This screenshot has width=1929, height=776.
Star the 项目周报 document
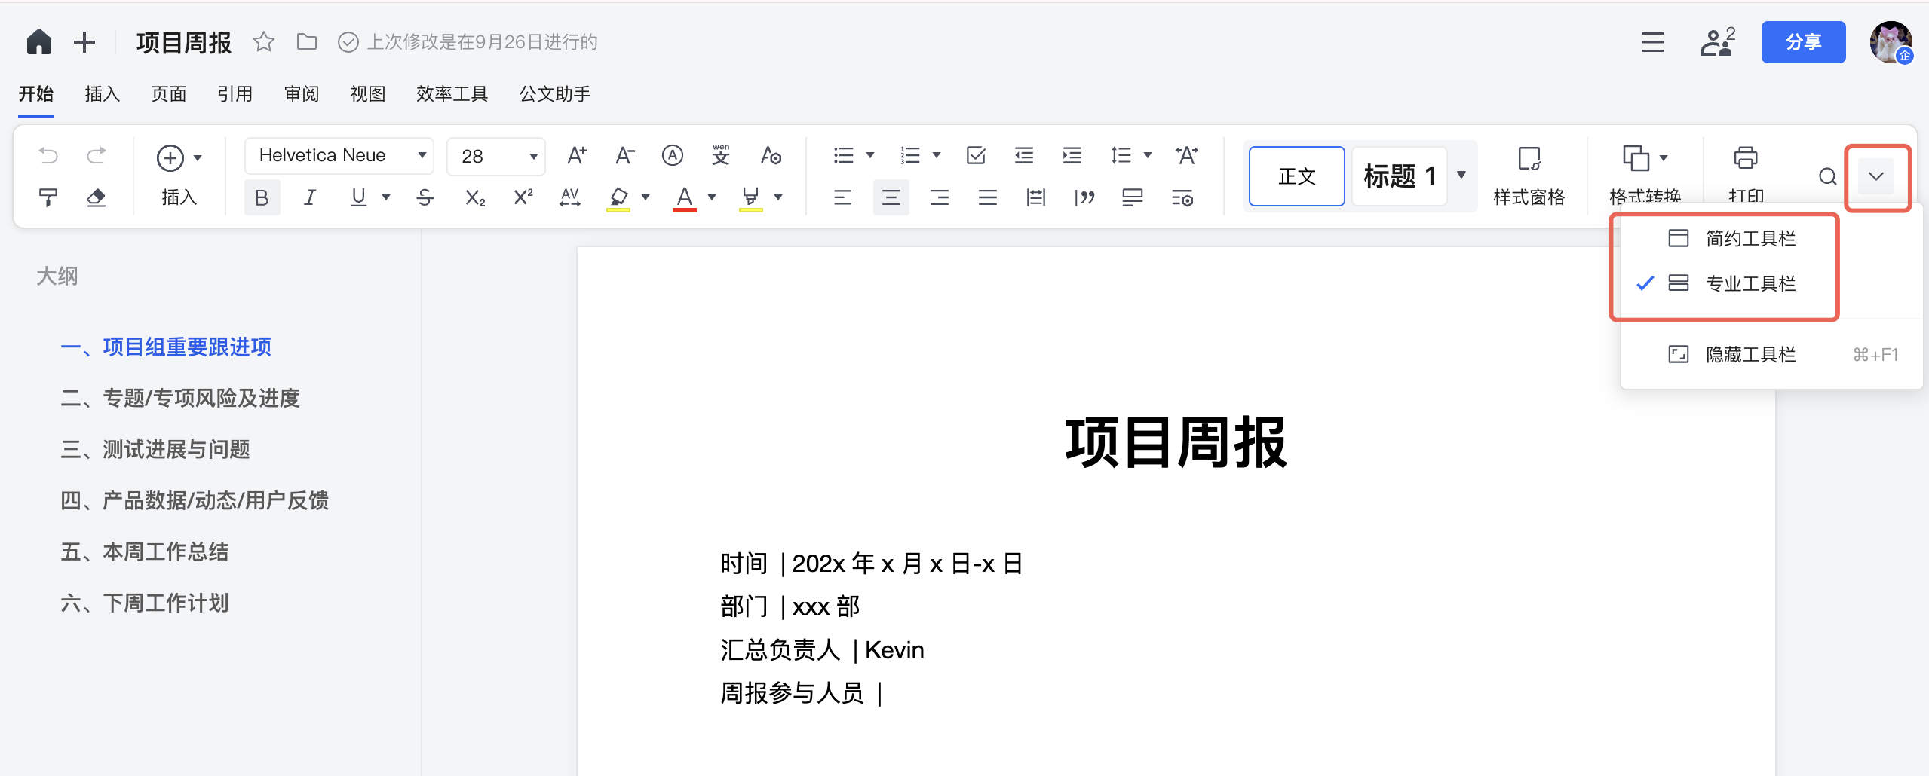click(x=263, y=42)
